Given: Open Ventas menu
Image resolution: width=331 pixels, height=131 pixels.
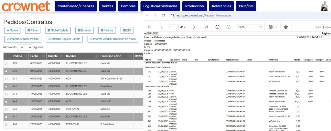Looking at the screenshot, I should [x=107, y=6].
